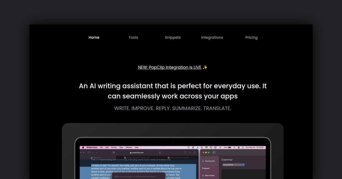
Task: Click the Safari share icon
Action: [185, 152]
